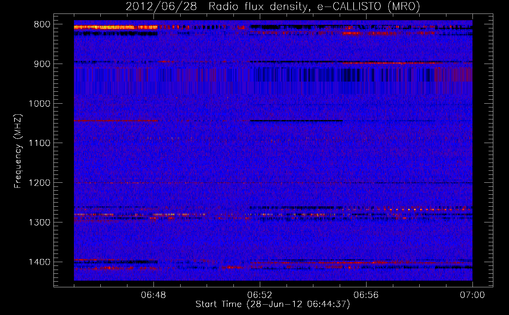Screen dimensions: 509x315
Task: Click the 06:48 time tick label
Action: [x=154, y=295]
